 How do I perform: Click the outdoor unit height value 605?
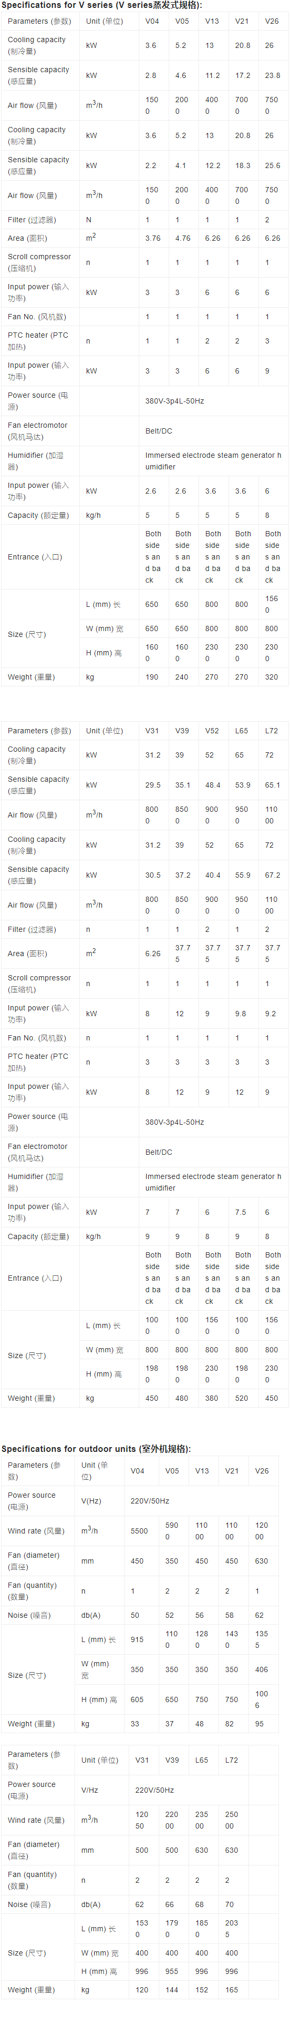point(137,1699)
